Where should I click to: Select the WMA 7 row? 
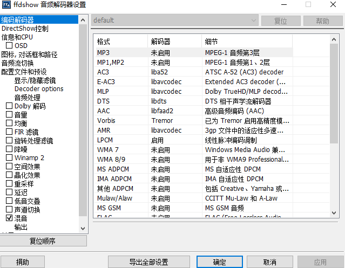(x=194, y=150)
